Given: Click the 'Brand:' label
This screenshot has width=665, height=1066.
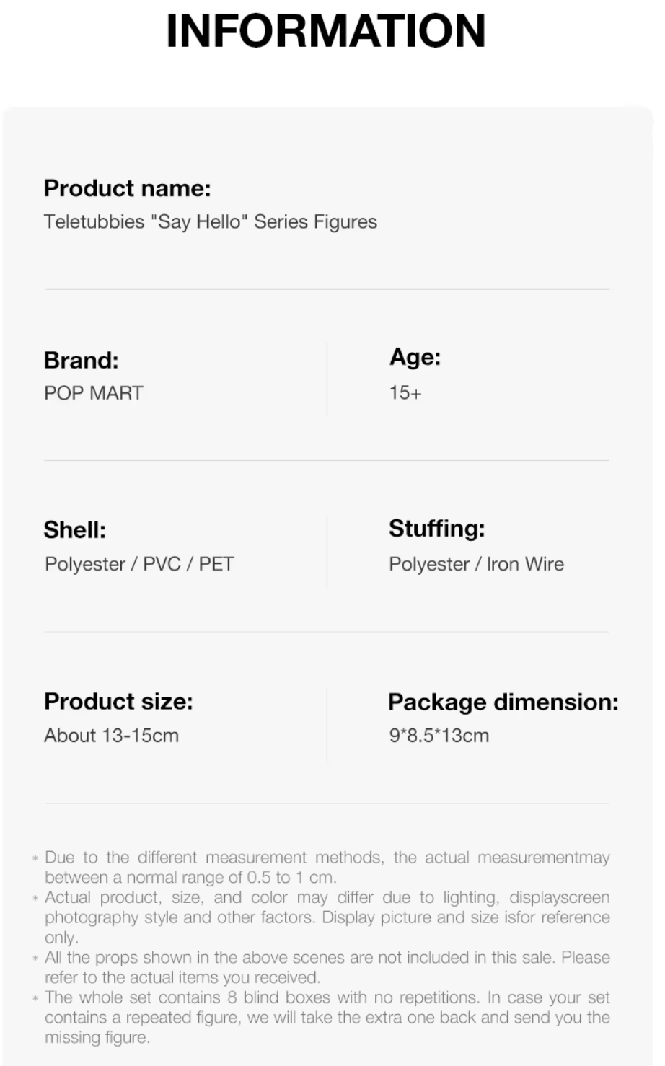Looking at the screenshot, I should [x=81, y=360].
